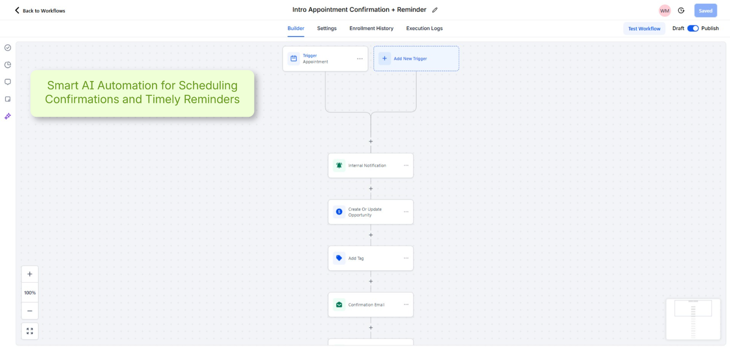
Task: Click the purple AI sparkle sidebar icon
Action: tap(8, 116)
